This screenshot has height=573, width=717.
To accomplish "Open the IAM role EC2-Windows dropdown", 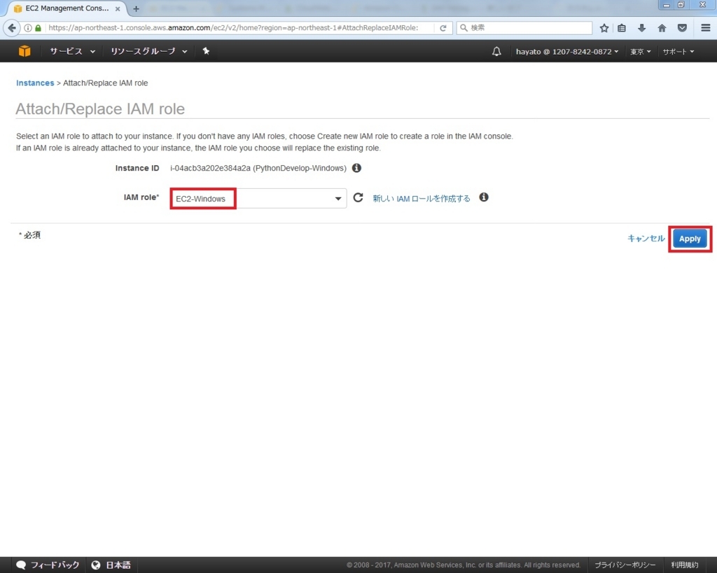I will [258, 198].
